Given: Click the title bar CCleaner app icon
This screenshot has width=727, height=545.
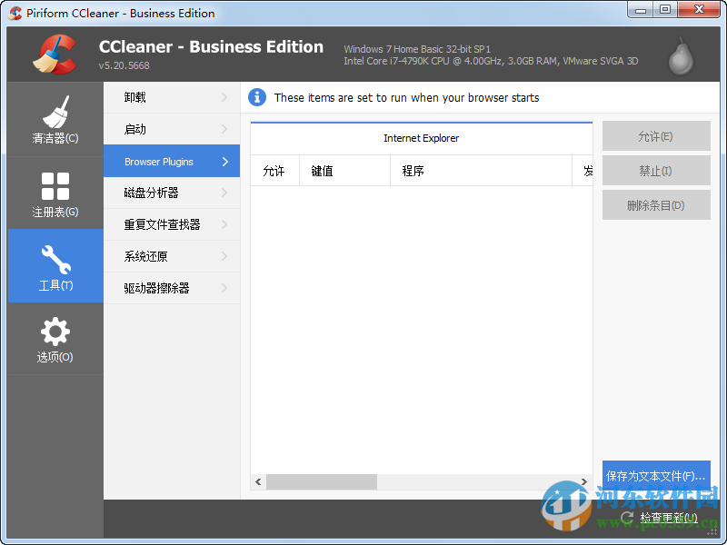Looking at the screenshot, I should (x=15, y=13).
